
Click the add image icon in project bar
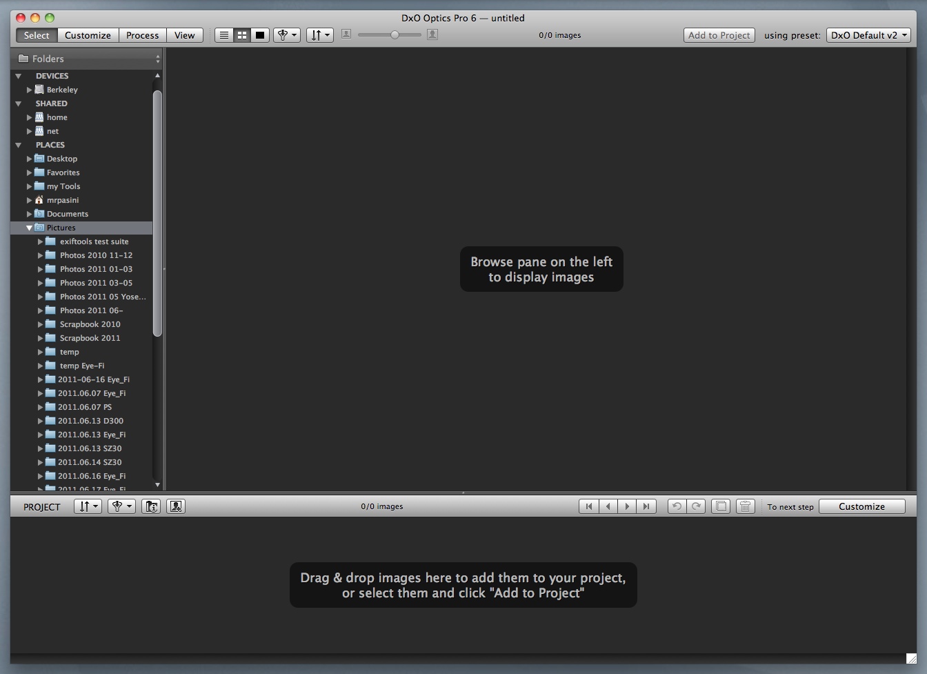click(x=176, y=506)
